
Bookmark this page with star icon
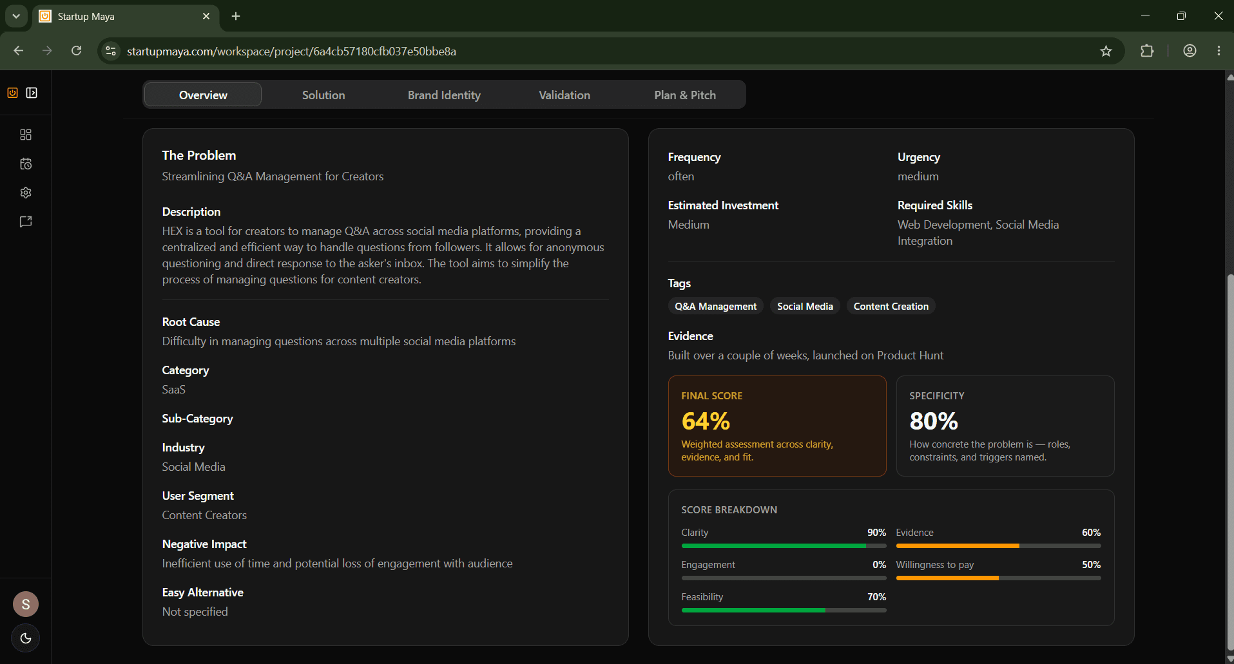(1106, 51)
